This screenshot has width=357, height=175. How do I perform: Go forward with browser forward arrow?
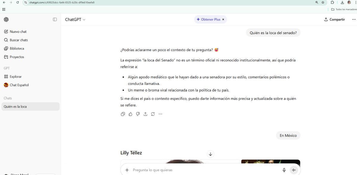[x=11, y=2]
